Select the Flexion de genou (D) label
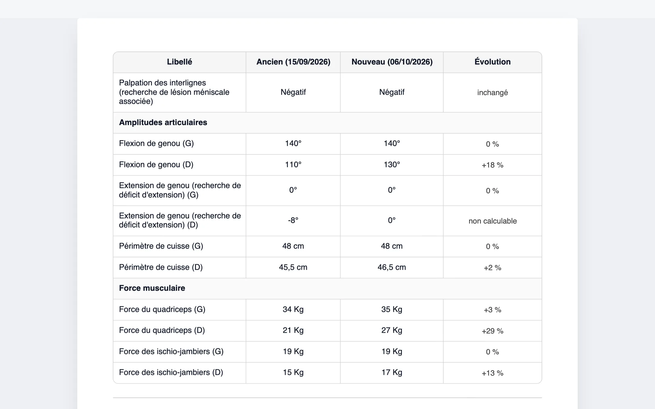This screenshot has width=655, height=409. [156, 165]
